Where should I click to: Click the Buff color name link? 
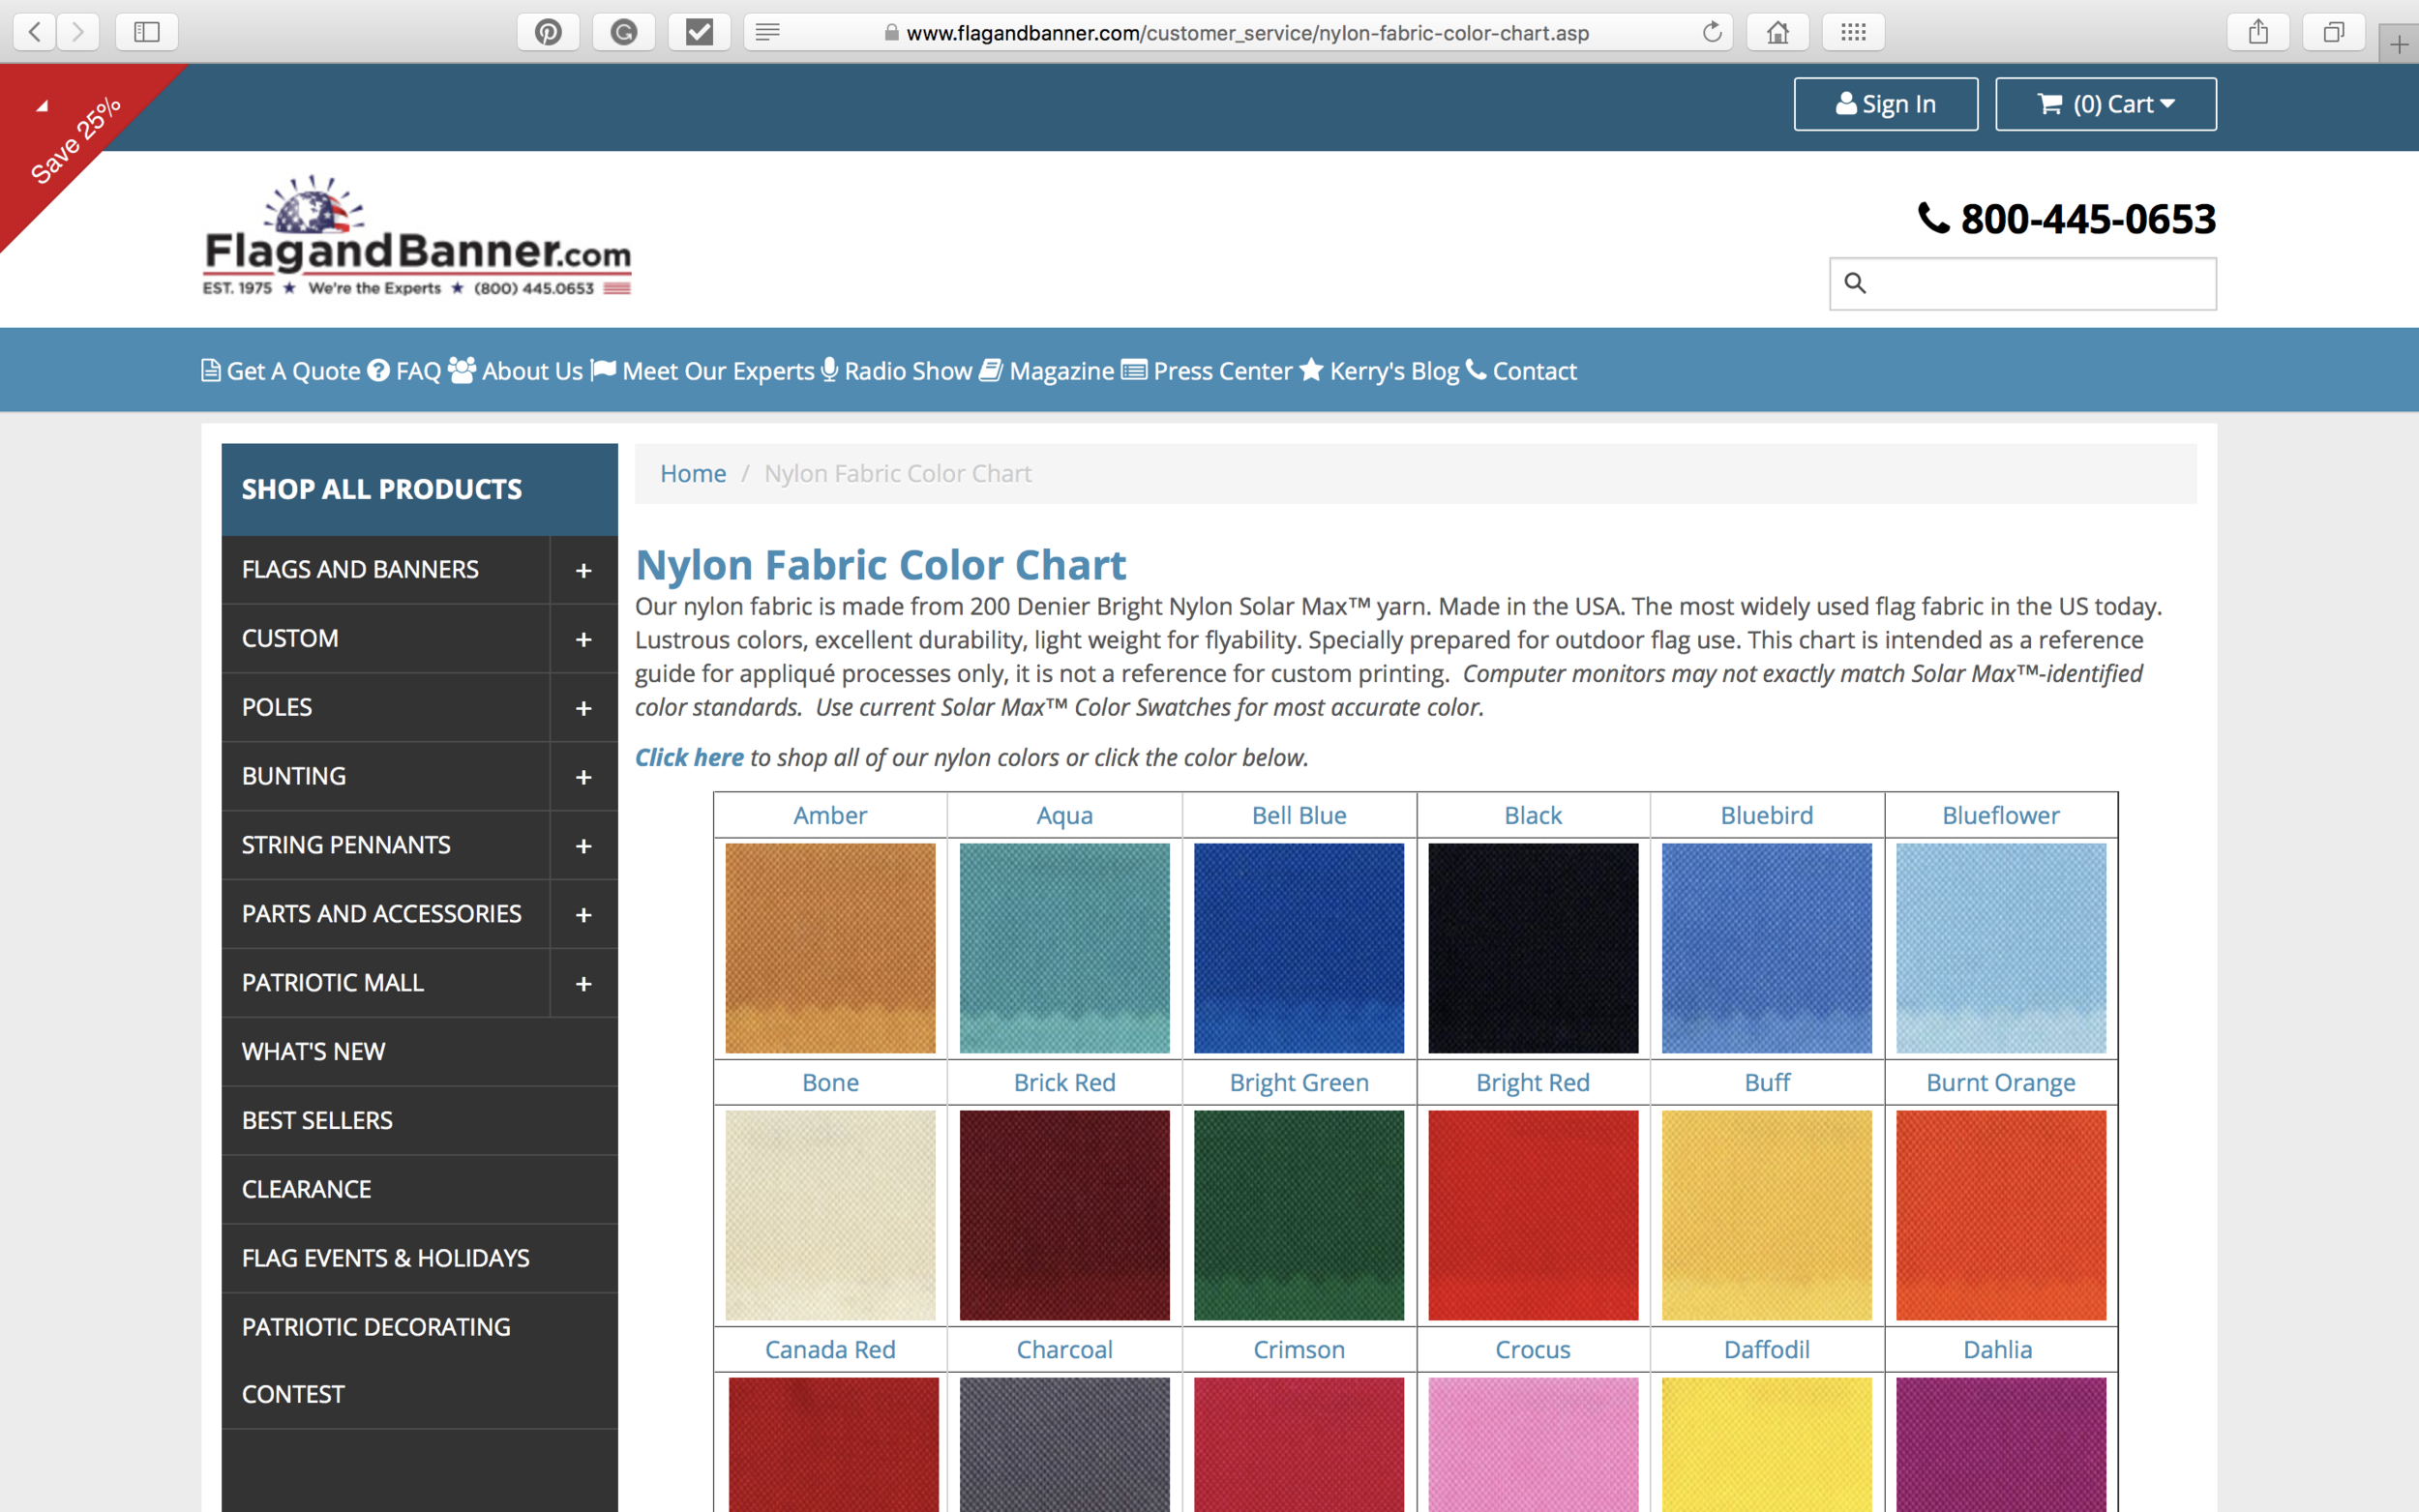(x=1767, y=1082)
